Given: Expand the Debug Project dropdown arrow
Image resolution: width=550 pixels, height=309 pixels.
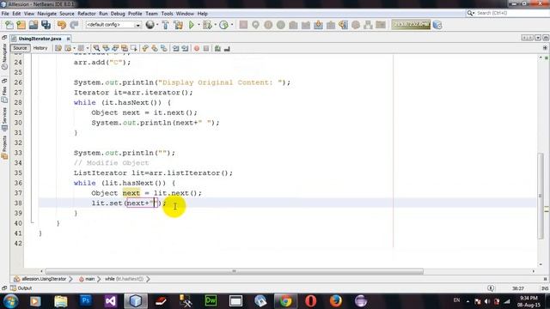Looking at the screenshot, I should 215,25.
